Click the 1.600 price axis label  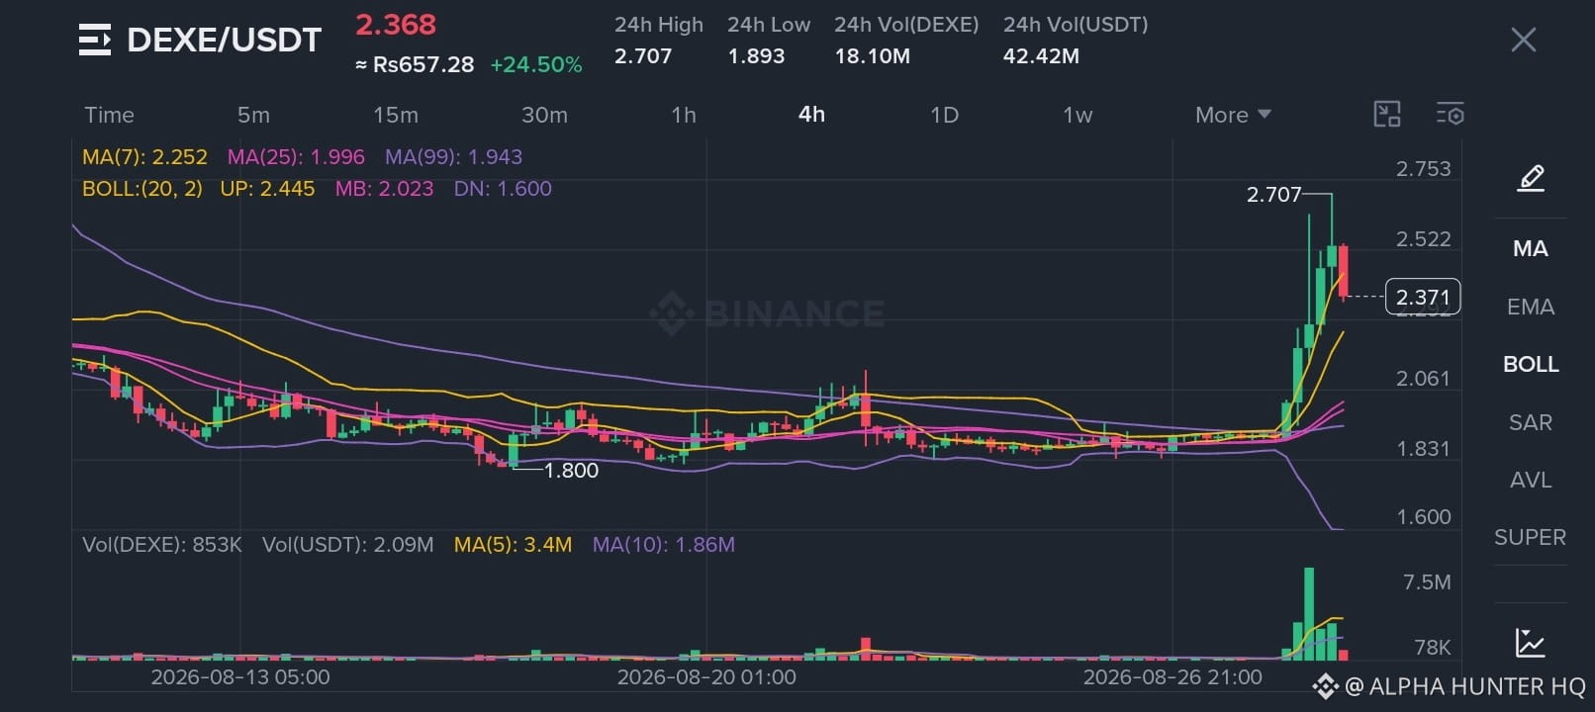[x=1423, y=517]
